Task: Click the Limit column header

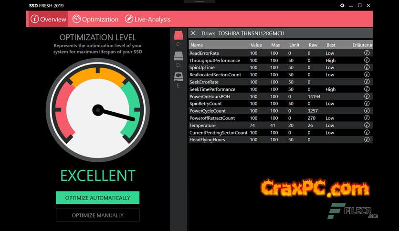Action: tap(294, 45)
